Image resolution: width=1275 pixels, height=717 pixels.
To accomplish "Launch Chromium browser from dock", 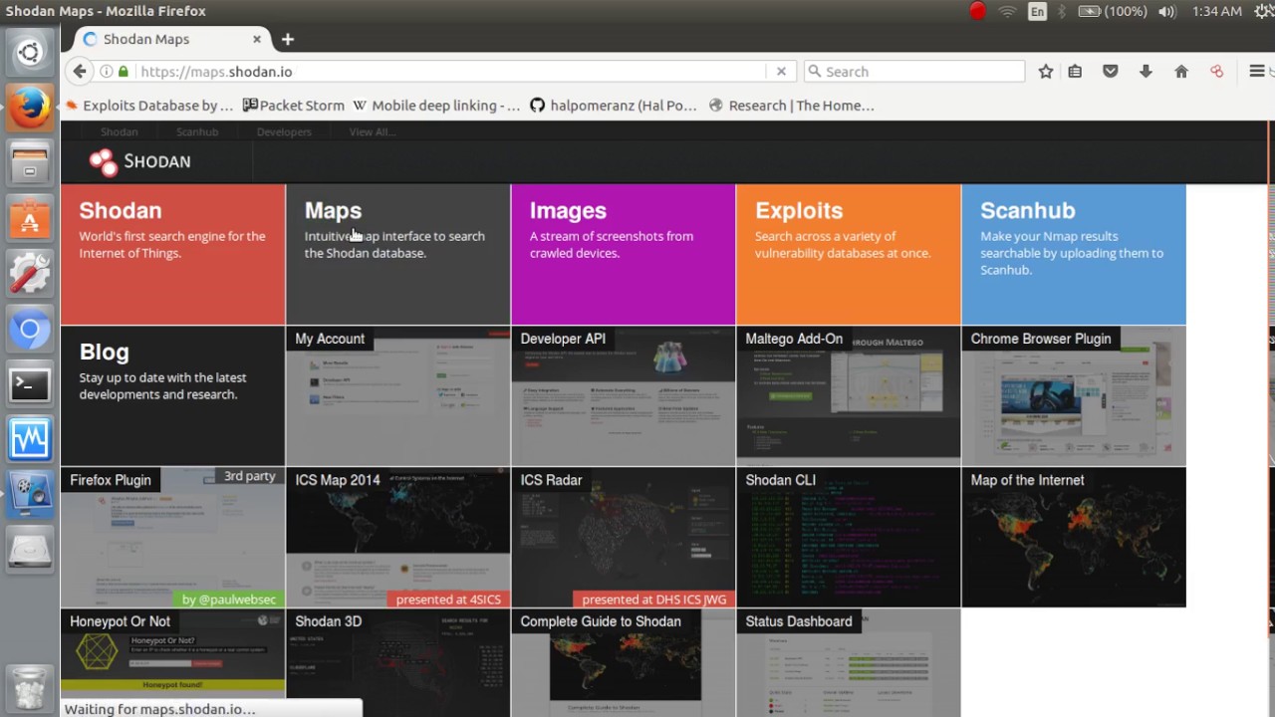I will coord(30,329).
